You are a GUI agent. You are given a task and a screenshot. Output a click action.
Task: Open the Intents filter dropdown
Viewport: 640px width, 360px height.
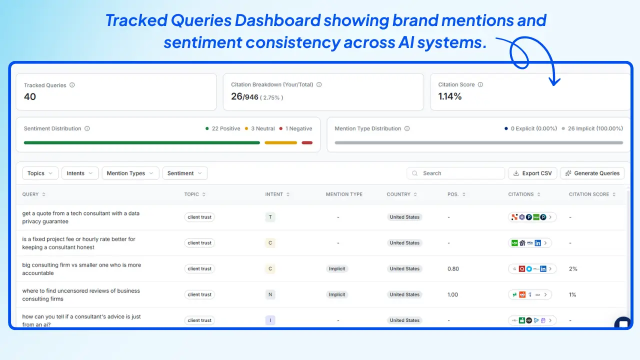(x=79, y=173)
